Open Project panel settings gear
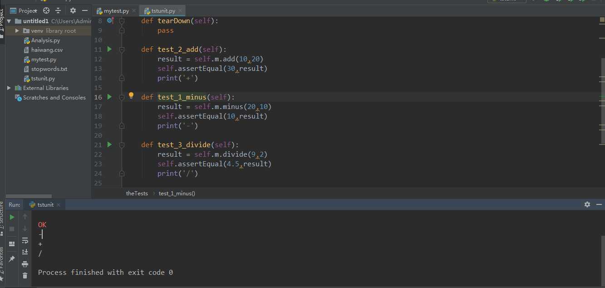 pyautogui.click(x=73, y=10)
